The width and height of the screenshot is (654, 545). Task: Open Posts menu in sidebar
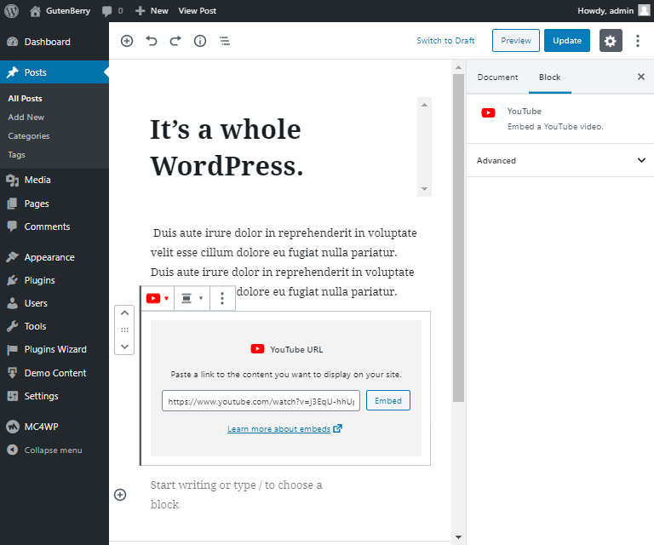(x=54, y=72)
